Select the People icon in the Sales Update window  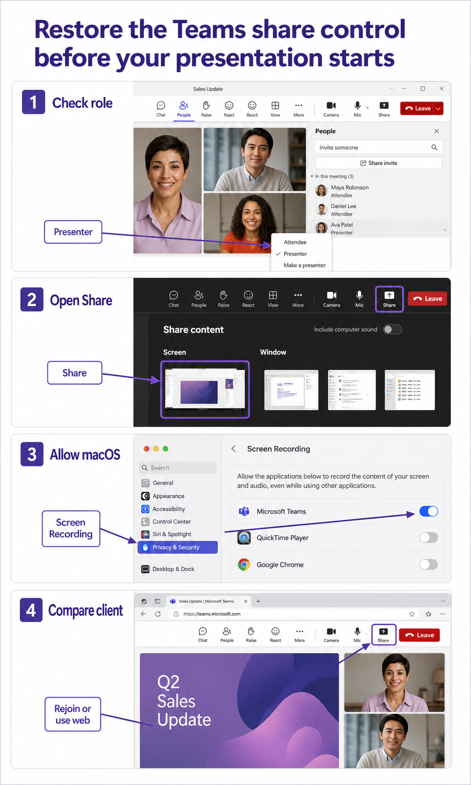[x=184, y=109]
